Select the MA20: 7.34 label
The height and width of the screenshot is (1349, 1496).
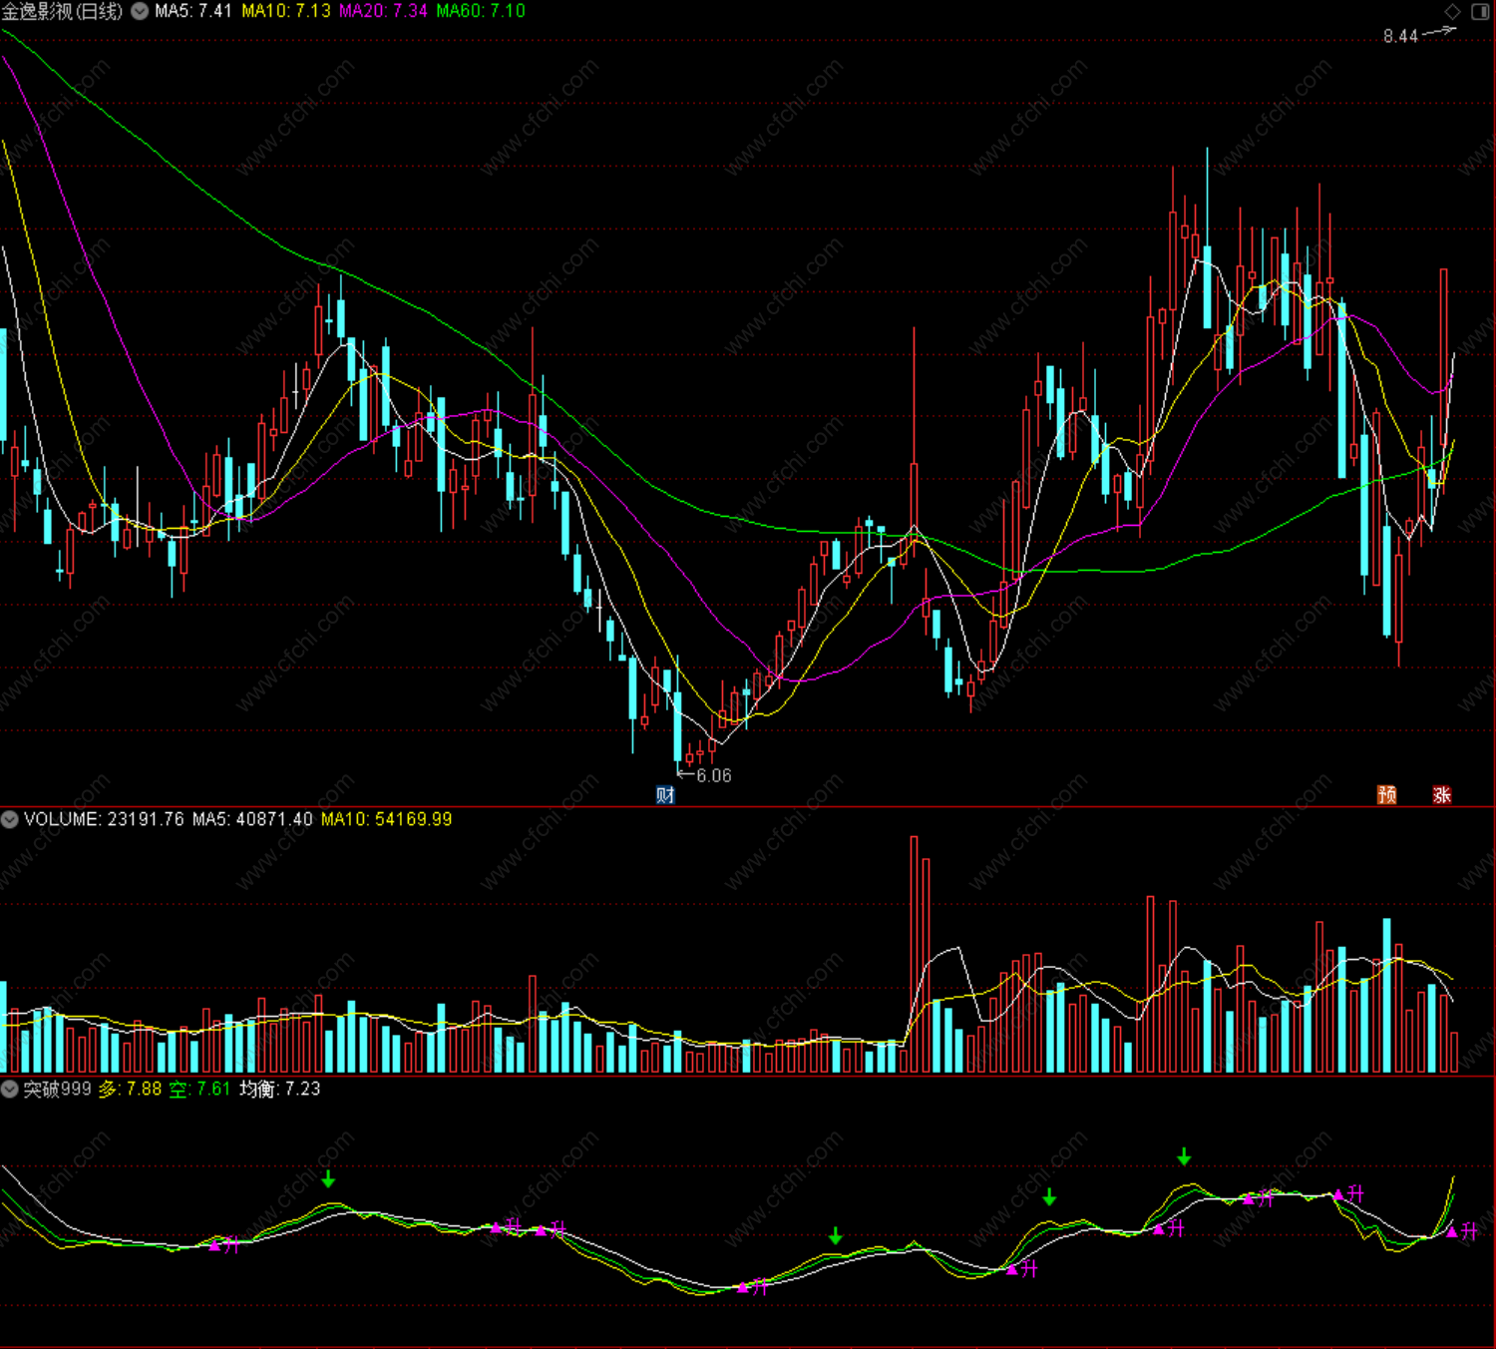point(383,11)
